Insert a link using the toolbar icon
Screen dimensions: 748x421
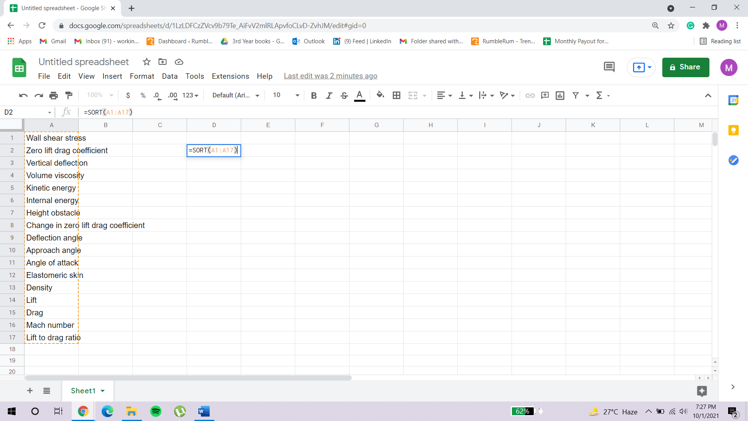(x=530, y=95)
